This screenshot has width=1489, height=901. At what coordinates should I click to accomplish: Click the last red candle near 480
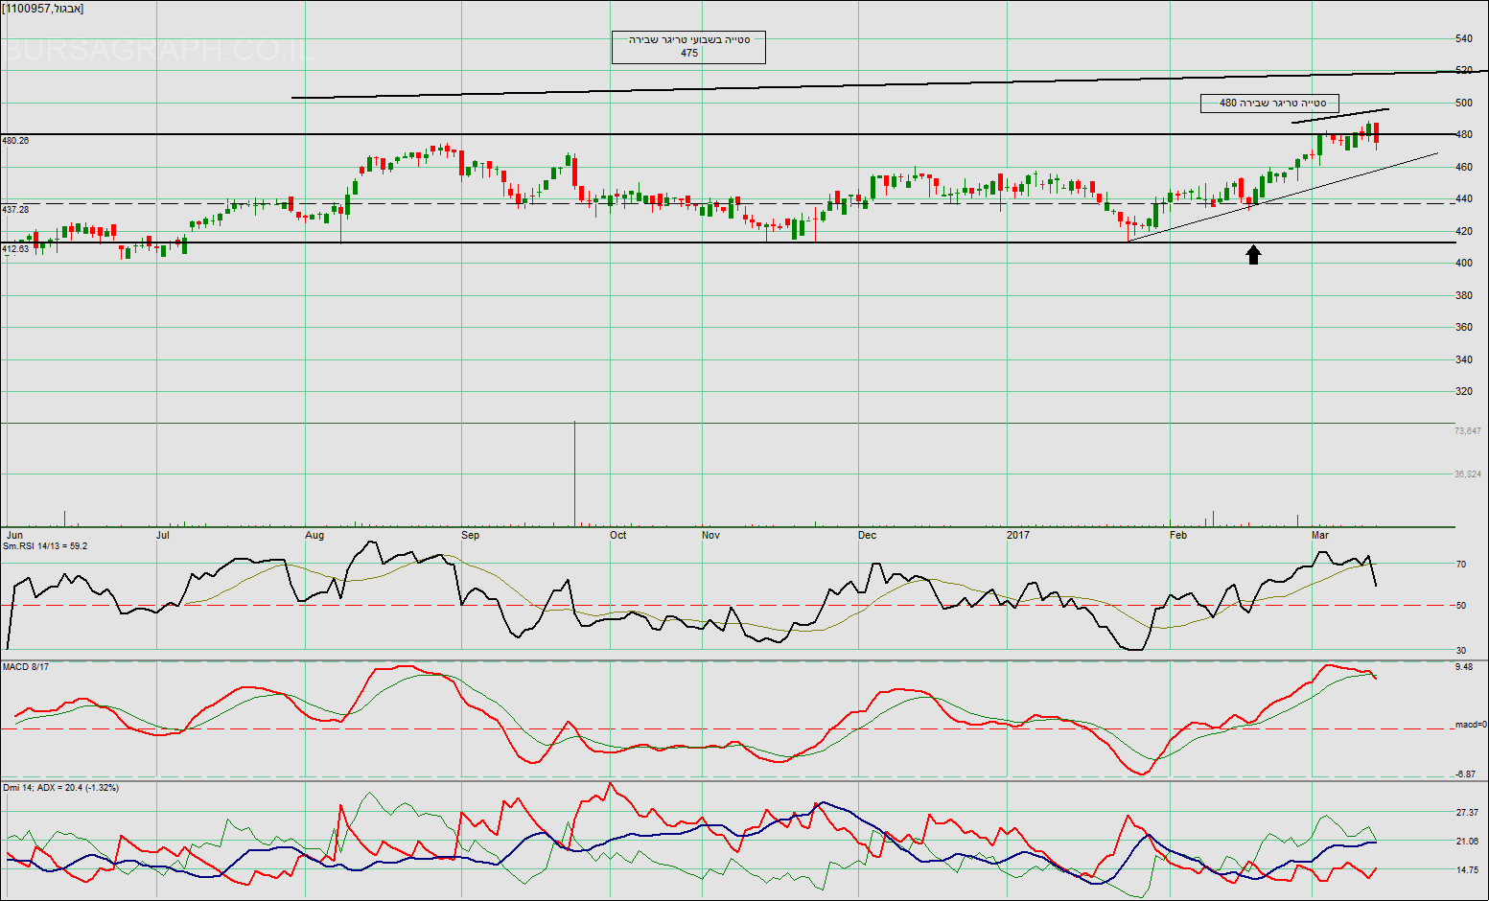[1376, 134]
